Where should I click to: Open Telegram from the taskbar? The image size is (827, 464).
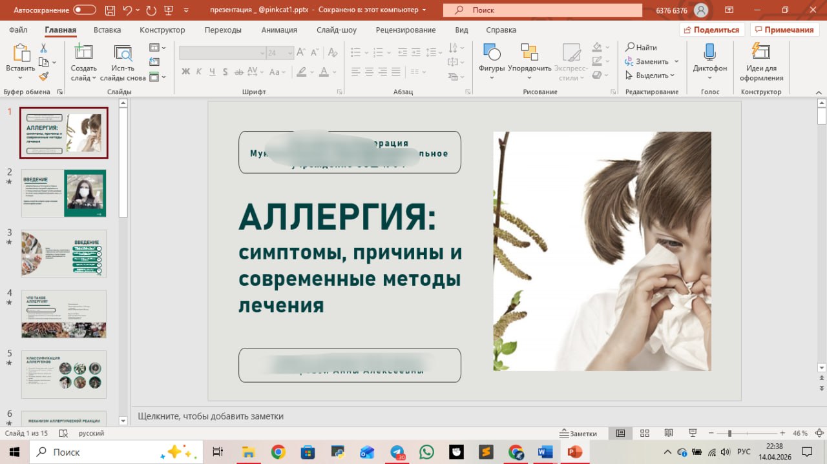pos(398,452)
